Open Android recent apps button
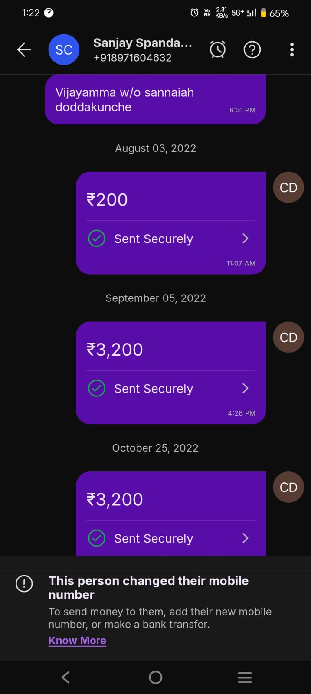The height and width of the screenshot is (694, 311). click(x=245, y=678)
